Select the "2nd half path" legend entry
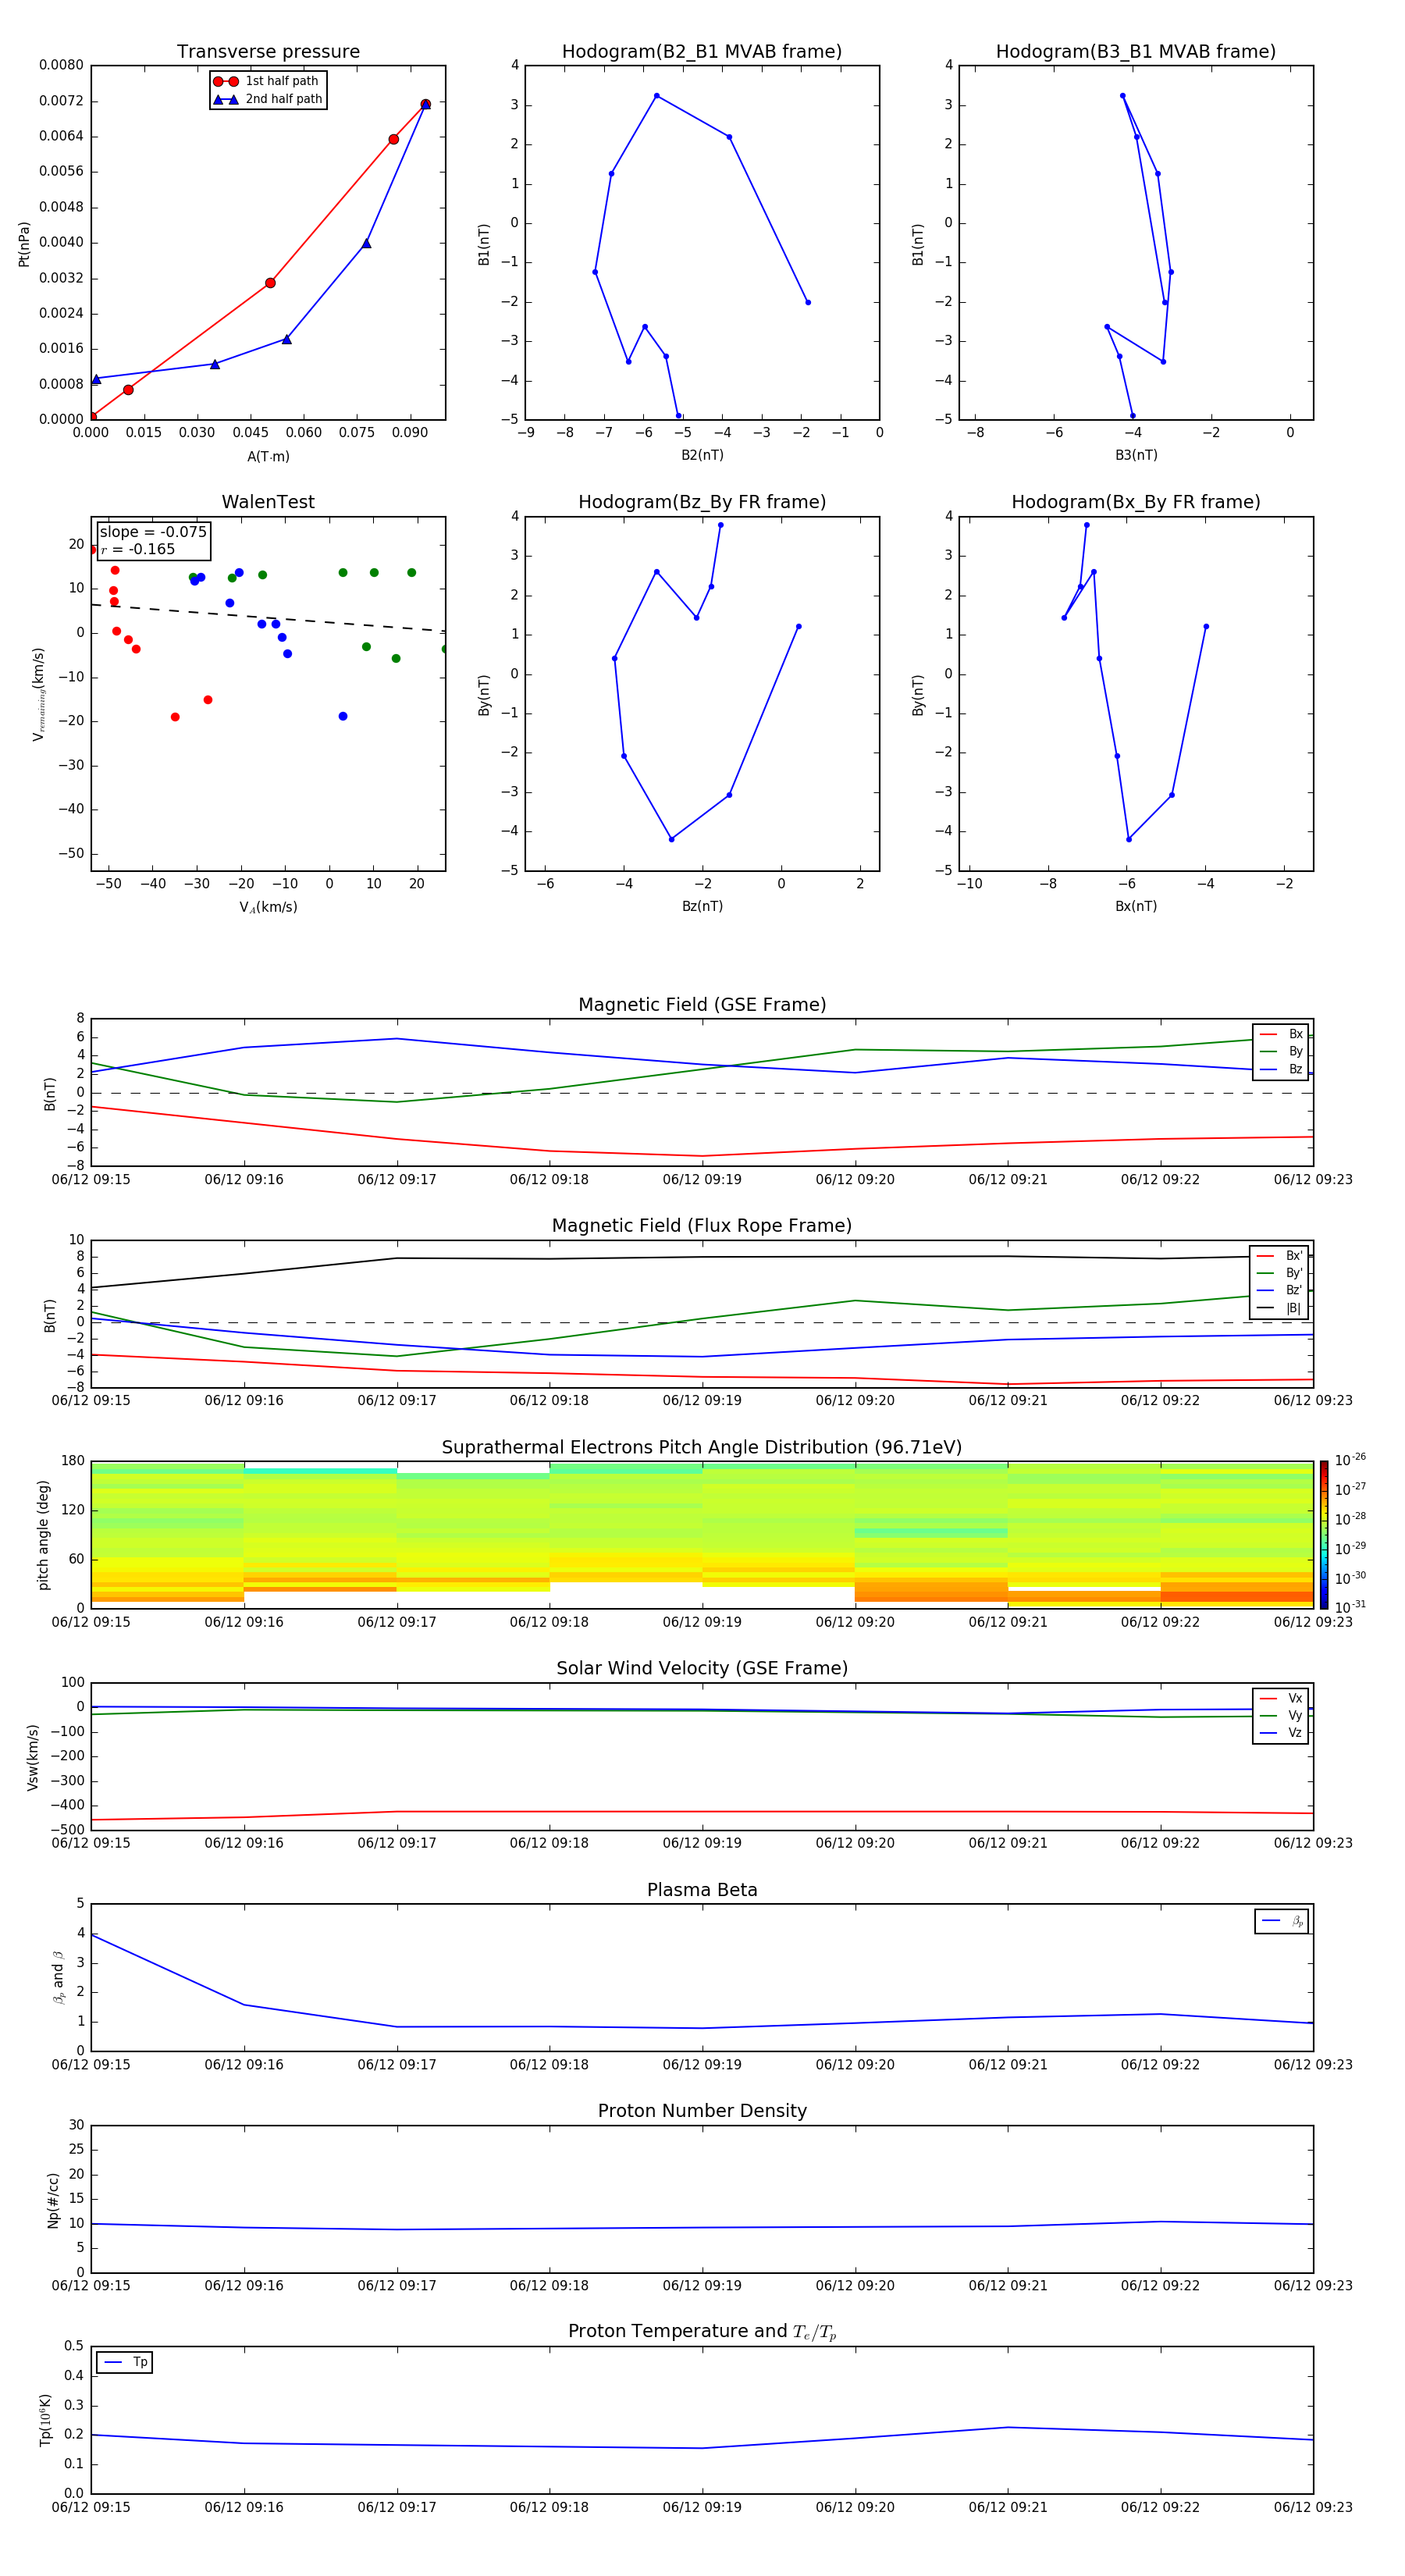Image resolution: width=1405 pixels, height=2576 pixels. (268, 99)
